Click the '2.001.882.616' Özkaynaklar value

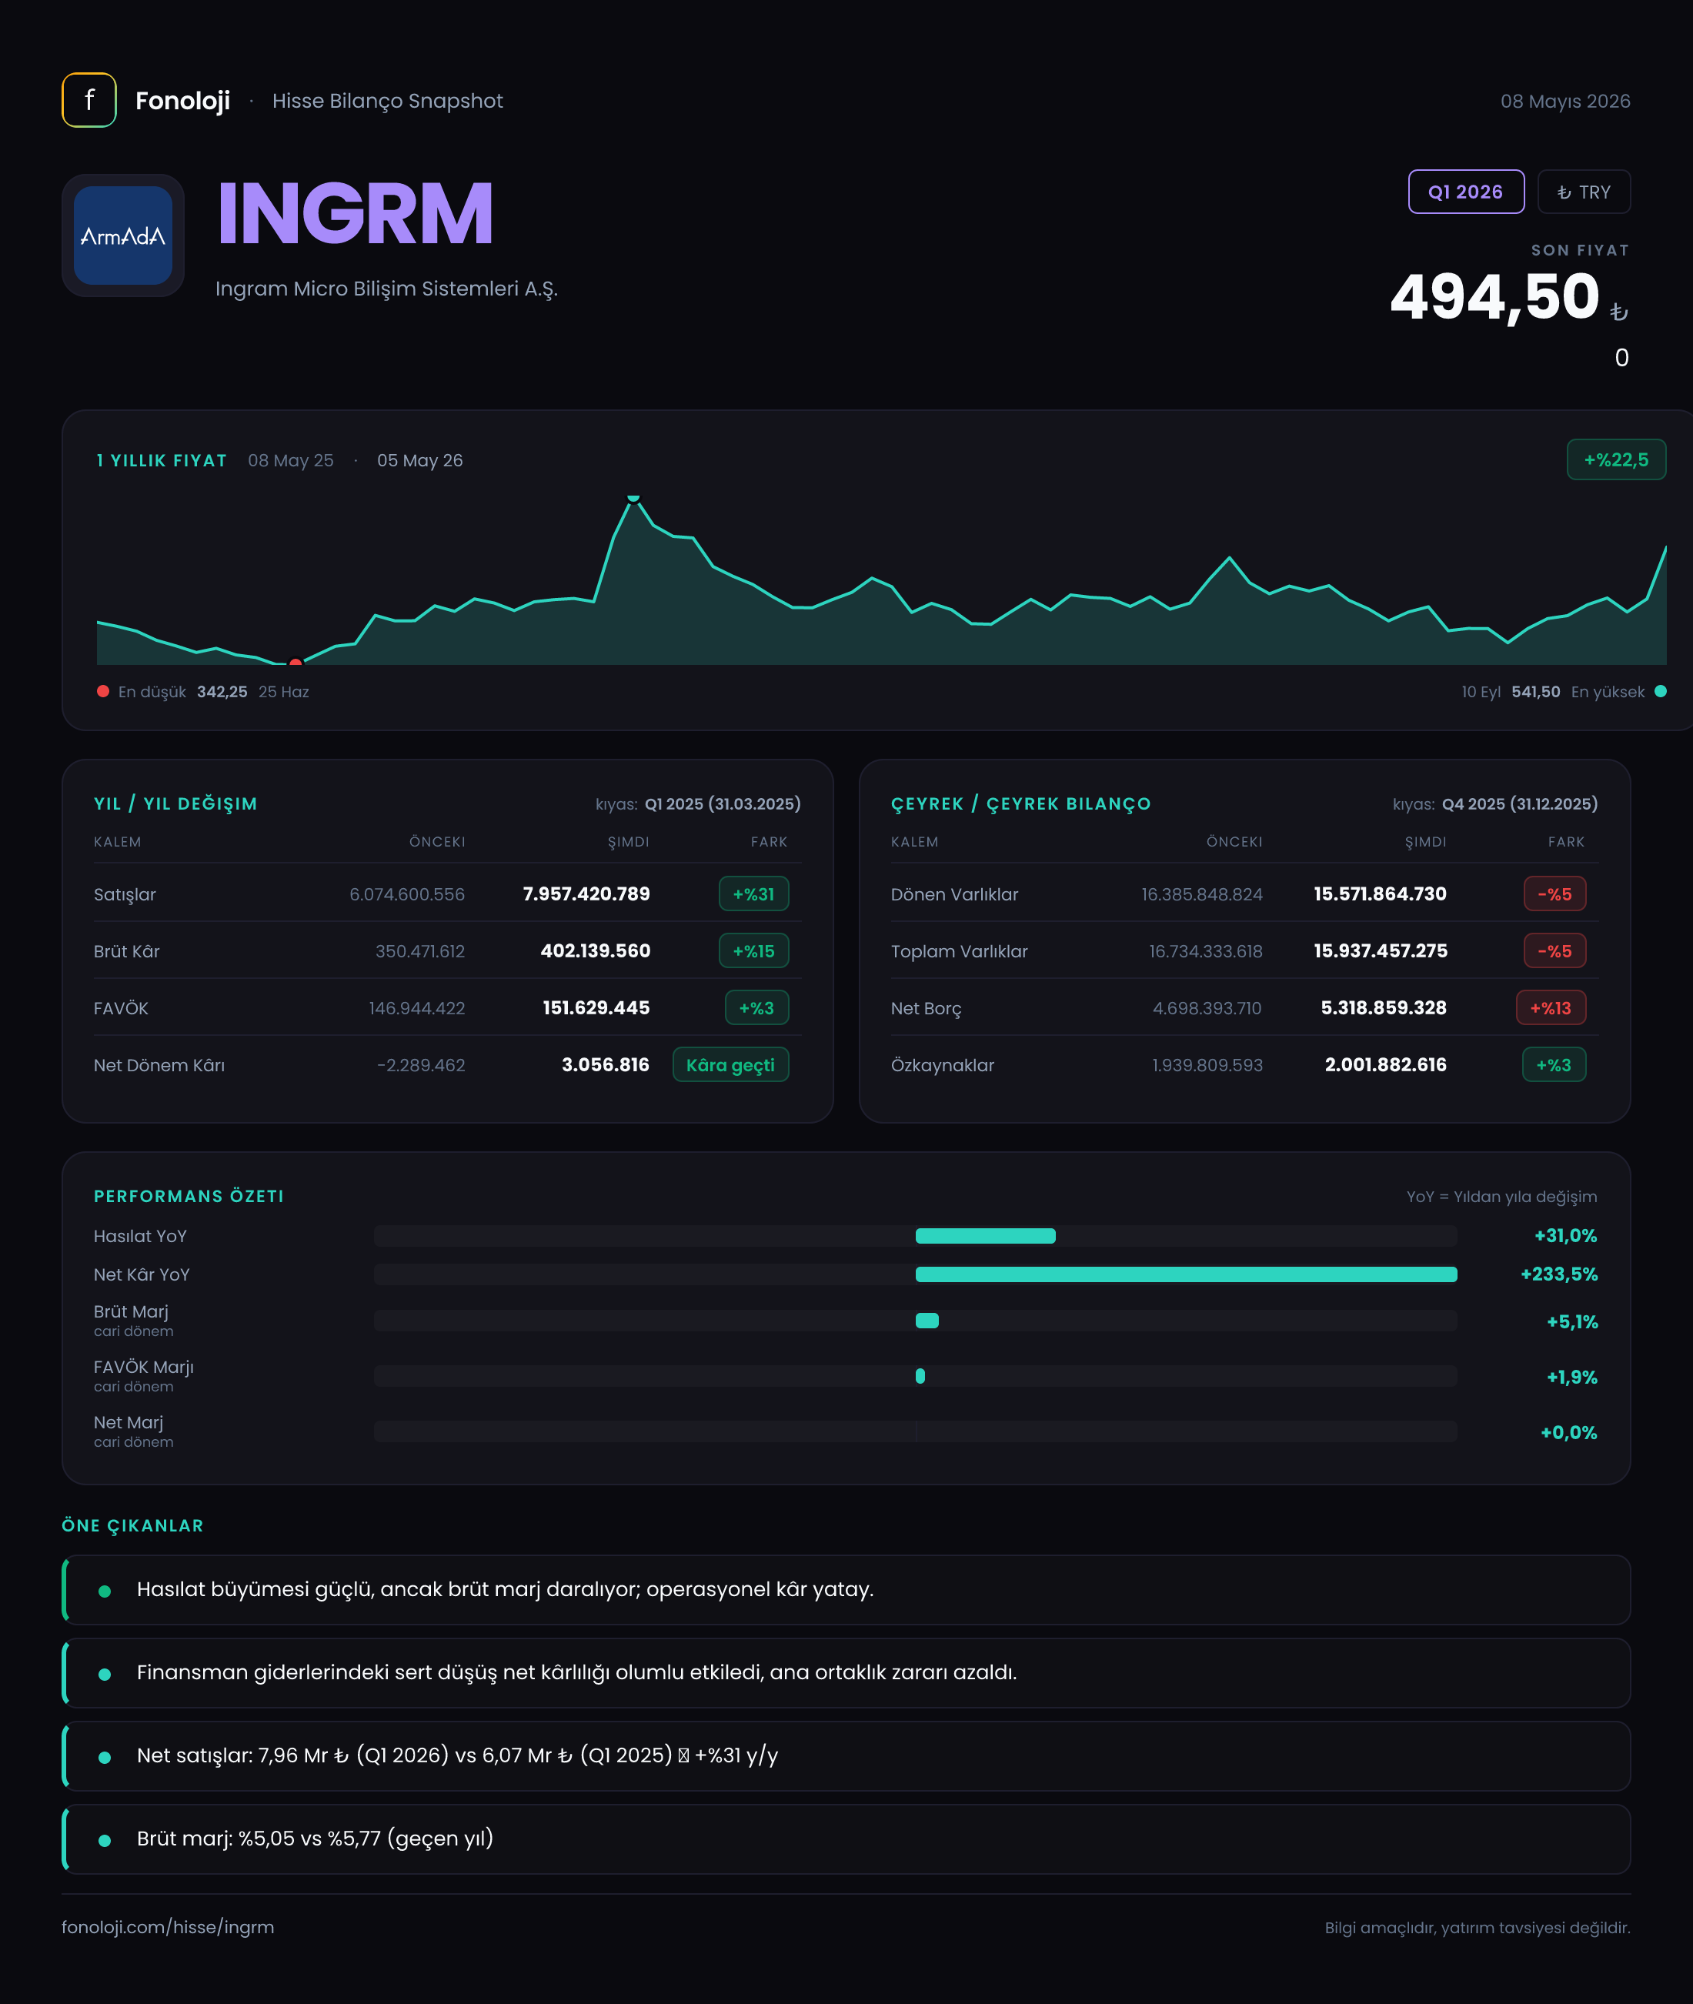[1386, 1064]
